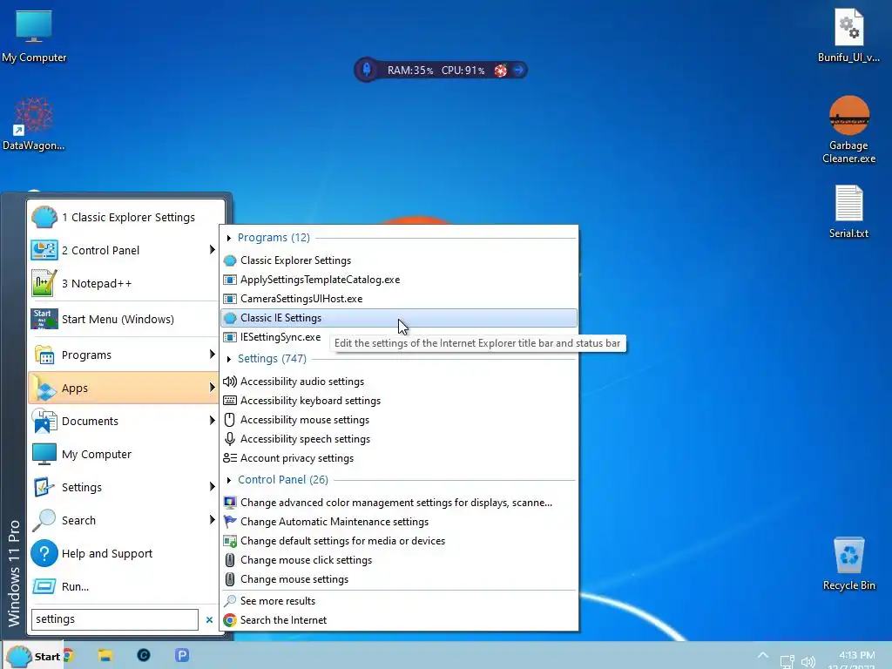This screenshot has height=669, width=892.
Task: Open the Recycle Bin
Action: [x=848, y=564]
